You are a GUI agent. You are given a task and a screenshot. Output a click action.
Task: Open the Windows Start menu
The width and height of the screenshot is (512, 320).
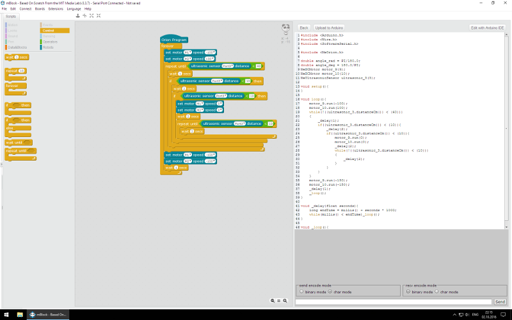pyautogui.click(x=6, y=315)
